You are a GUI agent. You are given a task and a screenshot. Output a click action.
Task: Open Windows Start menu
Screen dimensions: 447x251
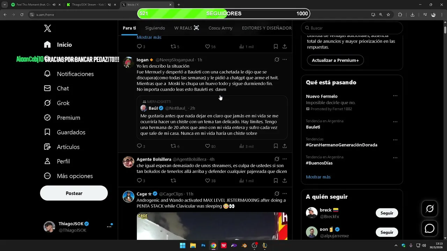(x=183, y=245)
